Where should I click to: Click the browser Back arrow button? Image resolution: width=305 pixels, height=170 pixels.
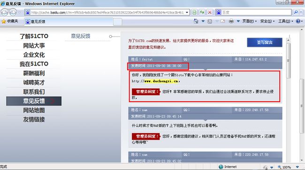coord(5,13)
